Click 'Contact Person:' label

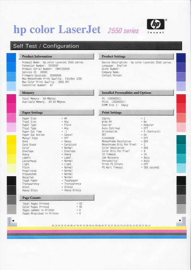[x=112, y=75]
